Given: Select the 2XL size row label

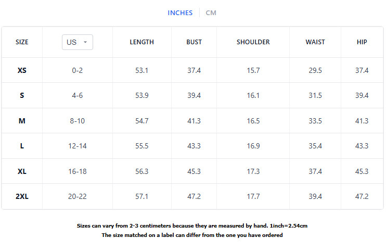Looking at the screenshot, I should coord(22,196).
